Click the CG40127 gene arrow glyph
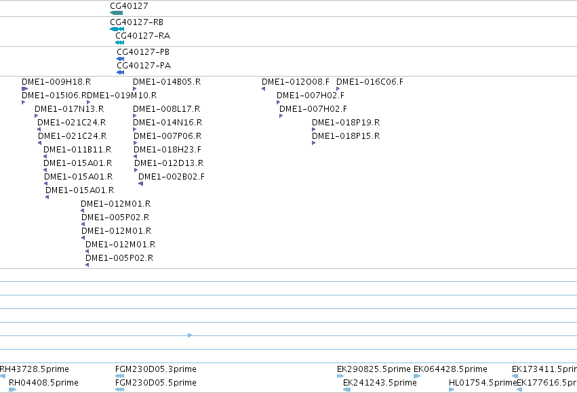577x393 pixels. tap(117, 13)
